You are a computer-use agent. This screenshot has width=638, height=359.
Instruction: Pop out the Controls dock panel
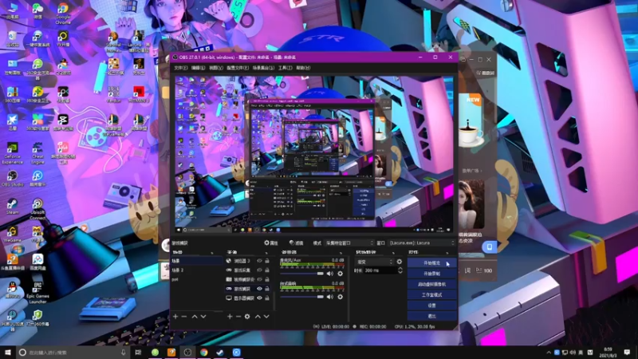coord(448,253)
